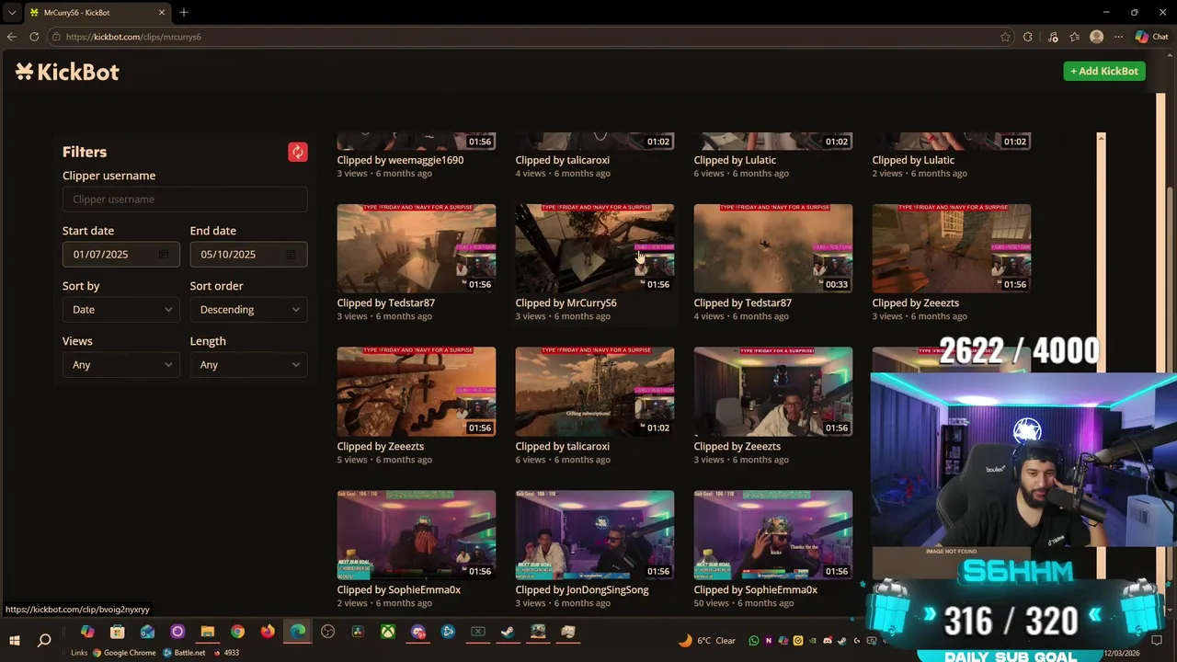This screenshot has width=1177, height=662.
Task: Open Xbox app from the taskbar
Action: [x=388, y=632]
